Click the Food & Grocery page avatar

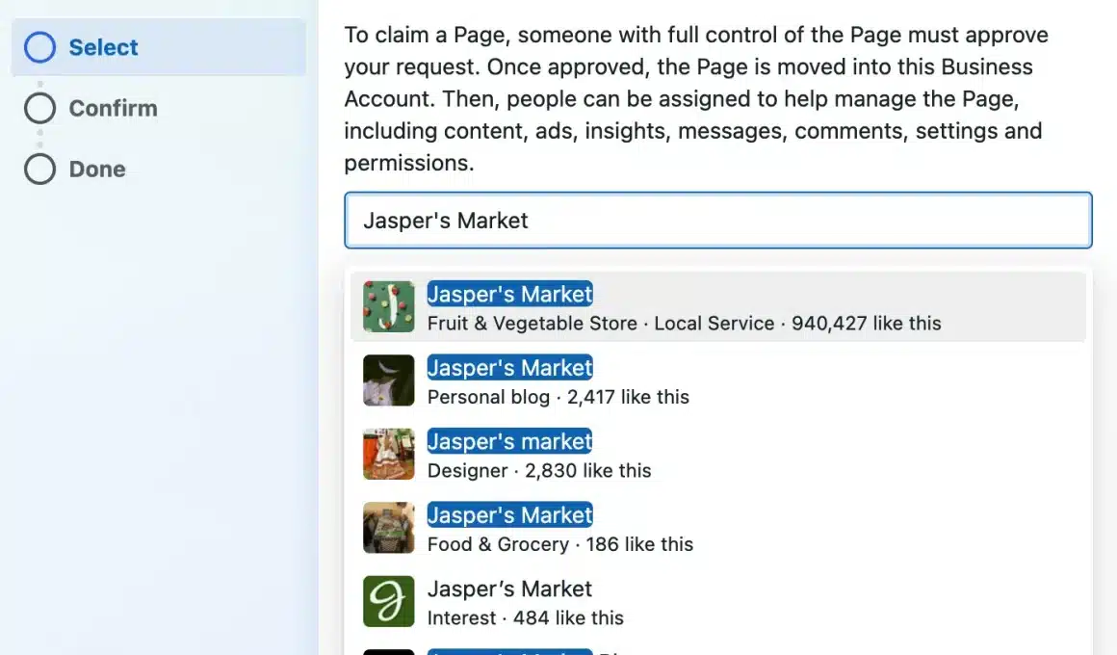[388, 528]
